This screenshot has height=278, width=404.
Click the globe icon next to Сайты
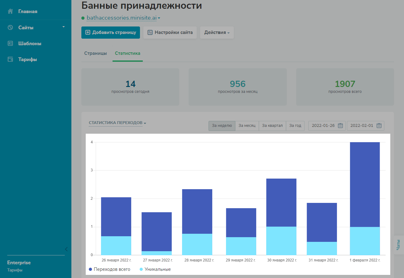tap(10, 27)
